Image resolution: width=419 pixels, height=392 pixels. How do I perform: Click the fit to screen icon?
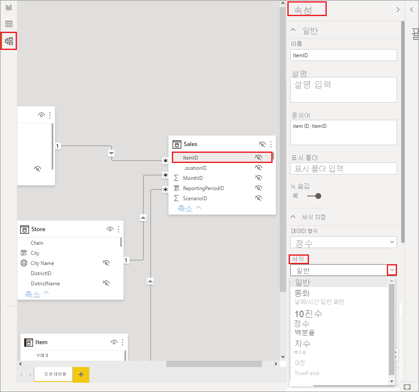point(407,387)
